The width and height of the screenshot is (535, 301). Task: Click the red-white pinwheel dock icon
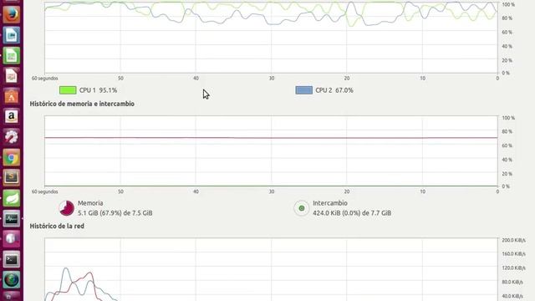coord(11,137)
